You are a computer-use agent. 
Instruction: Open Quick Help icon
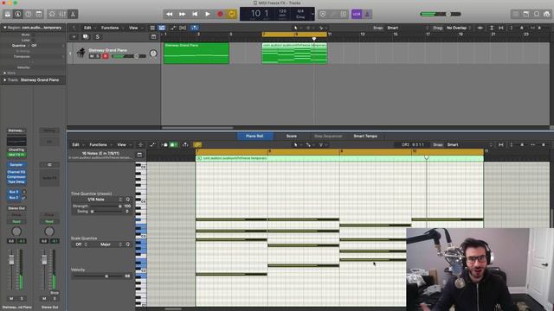pyautogui.click(x=29, y=14)
